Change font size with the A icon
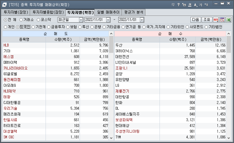 [x=195, y=5]
